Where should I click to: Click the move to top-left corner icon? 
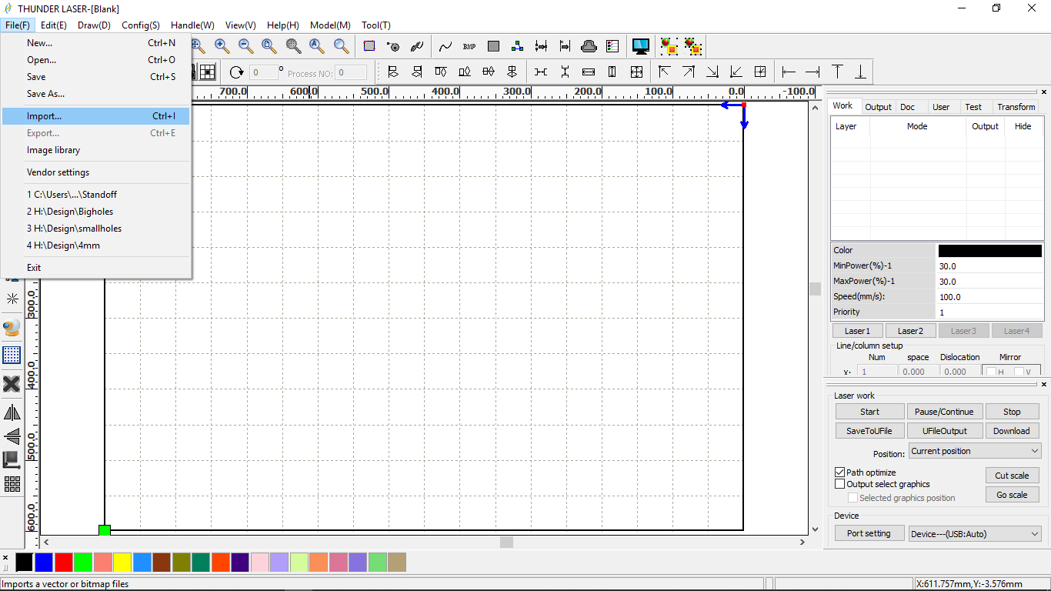[665, 72]
